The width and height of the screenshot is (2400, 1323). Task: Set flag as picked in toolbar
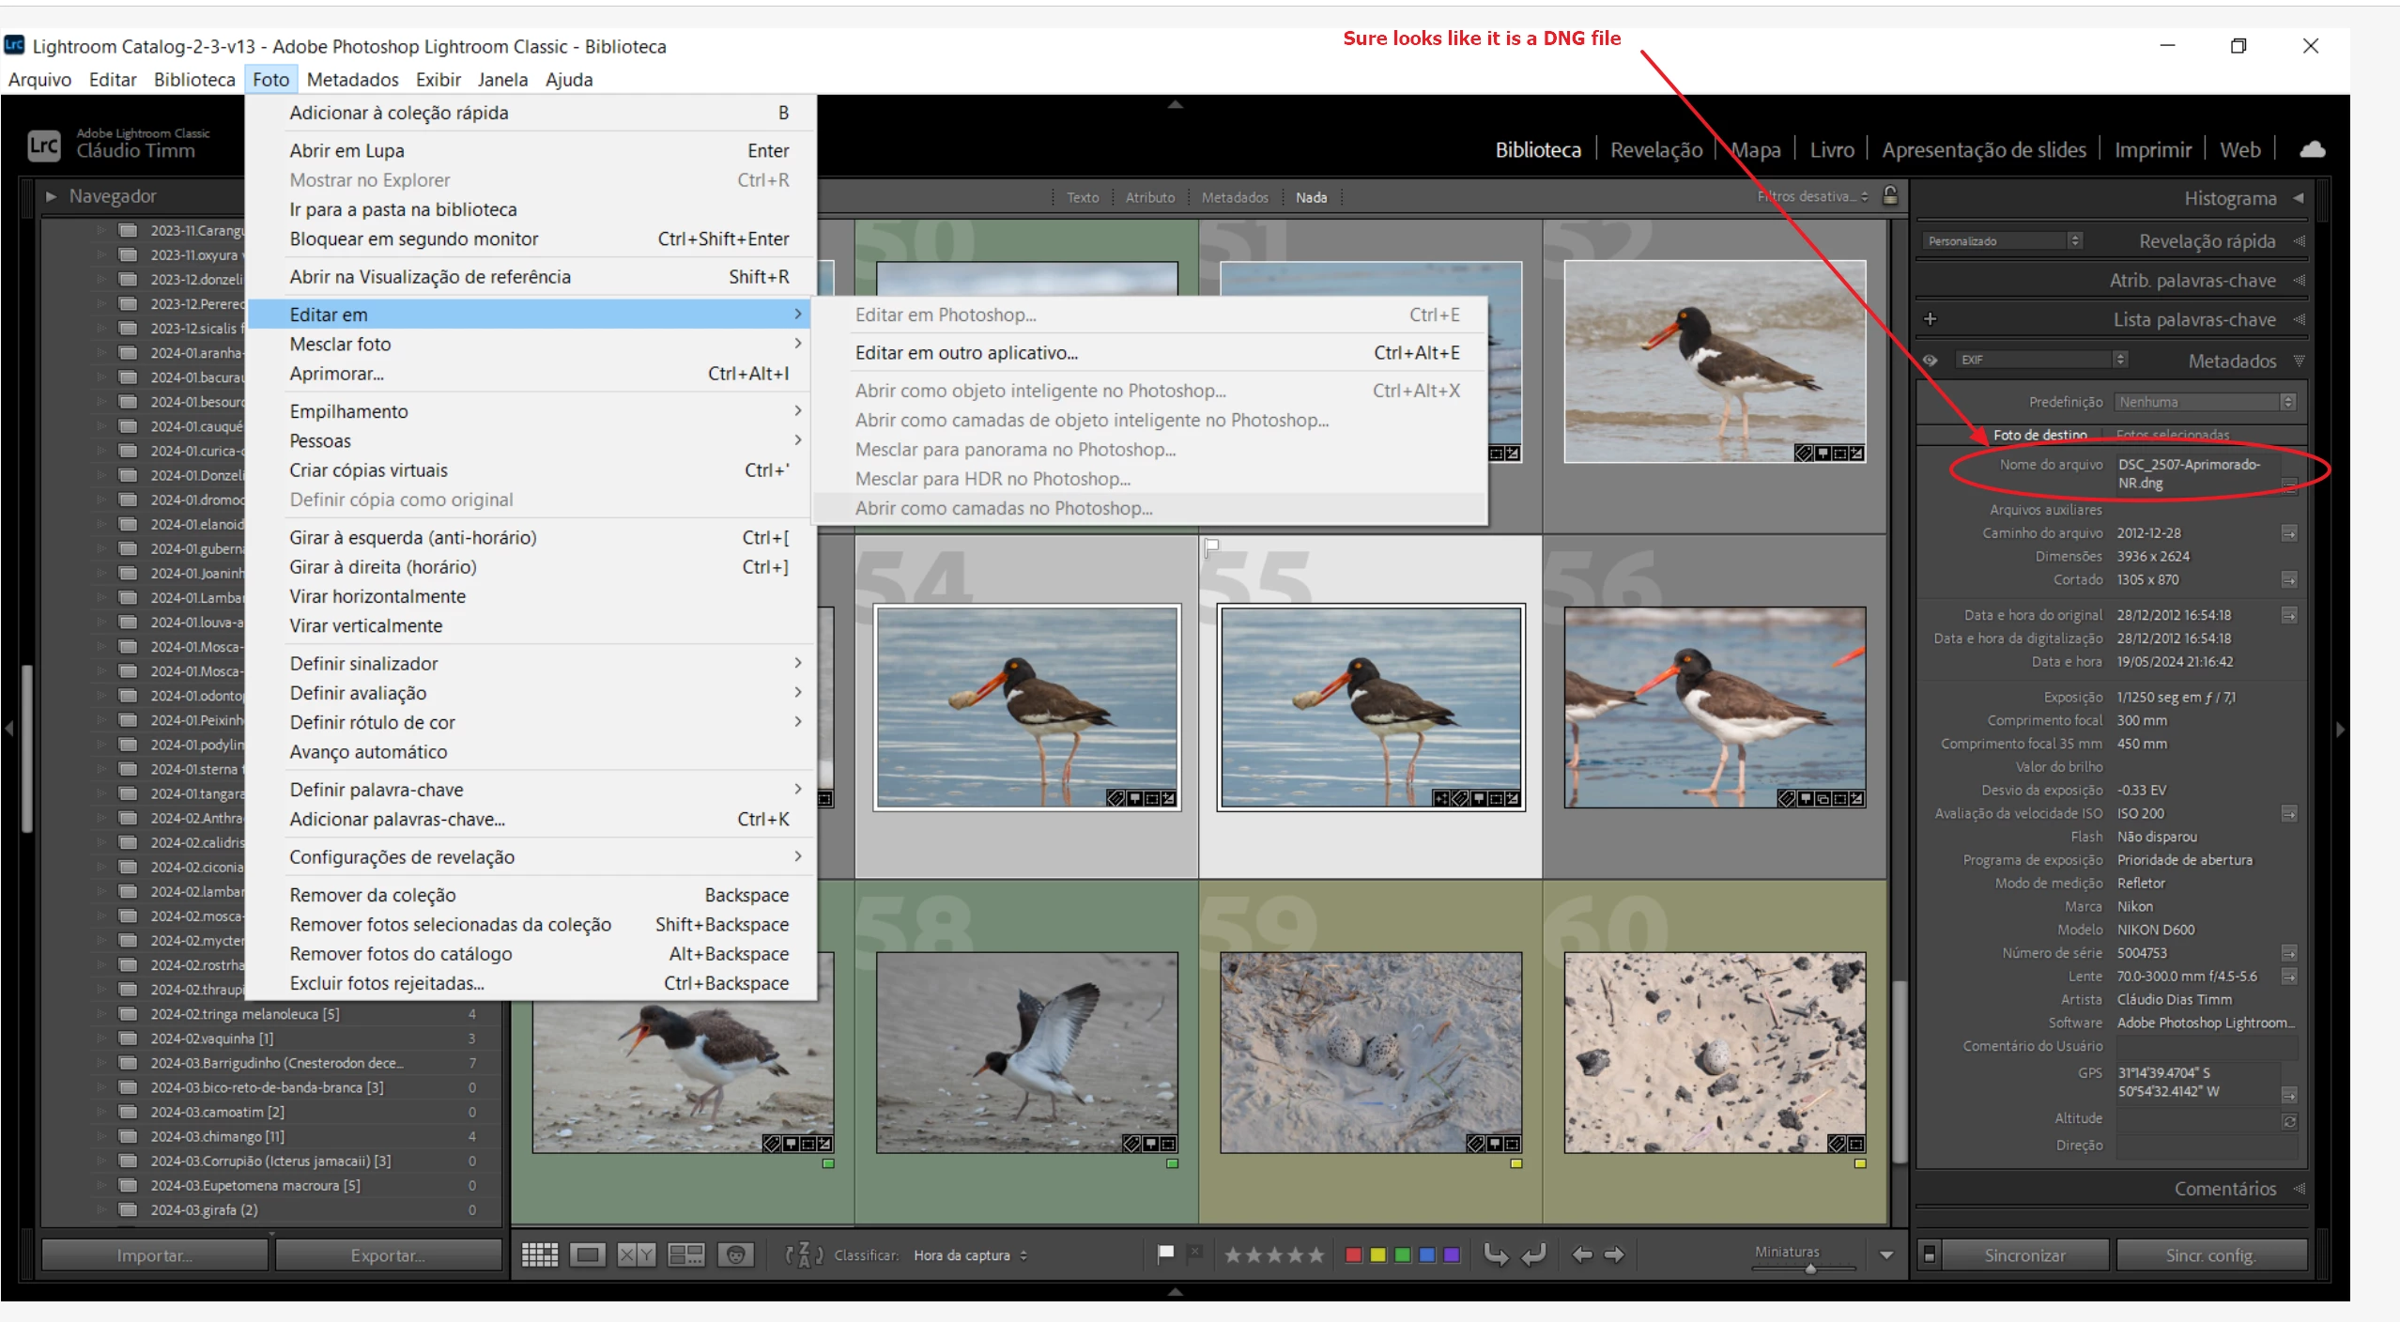tap(1165, 1254)
